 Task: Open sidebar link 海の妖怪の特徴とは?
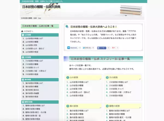tap(34, 83)
